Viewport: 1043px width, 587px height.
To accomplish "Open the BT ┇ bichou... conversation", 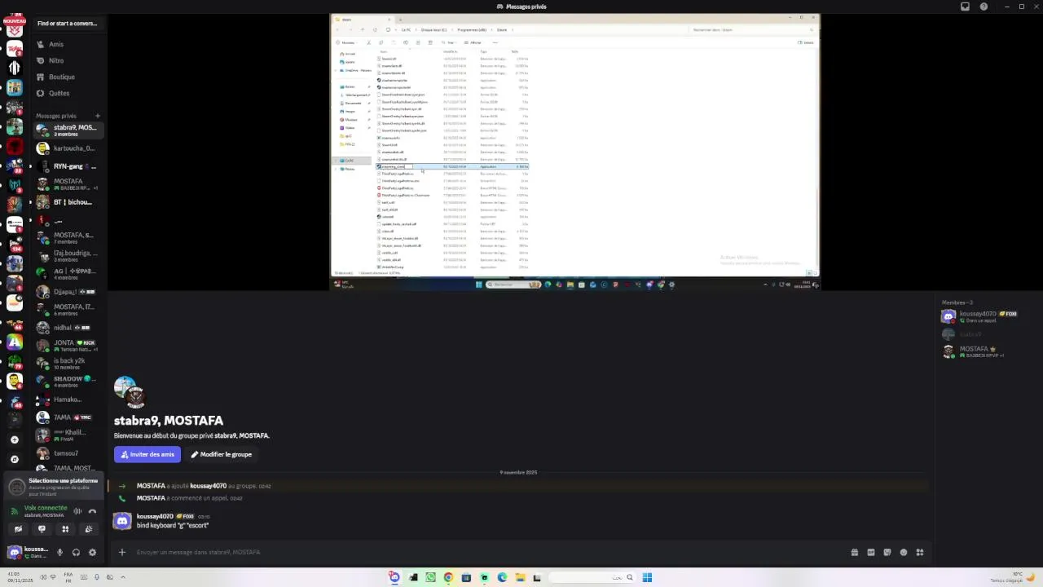I will tap(68, 202).
